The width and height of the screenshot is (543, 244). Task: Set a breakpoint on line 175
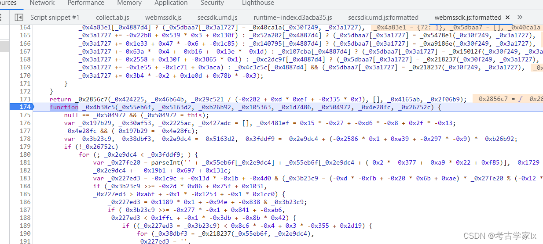pos(25,115)
